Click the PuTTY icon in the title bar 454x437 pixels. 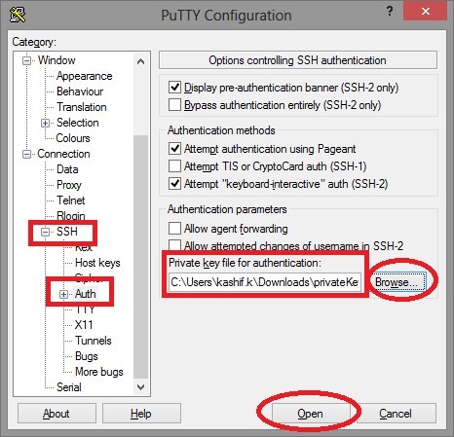point(18,15)
